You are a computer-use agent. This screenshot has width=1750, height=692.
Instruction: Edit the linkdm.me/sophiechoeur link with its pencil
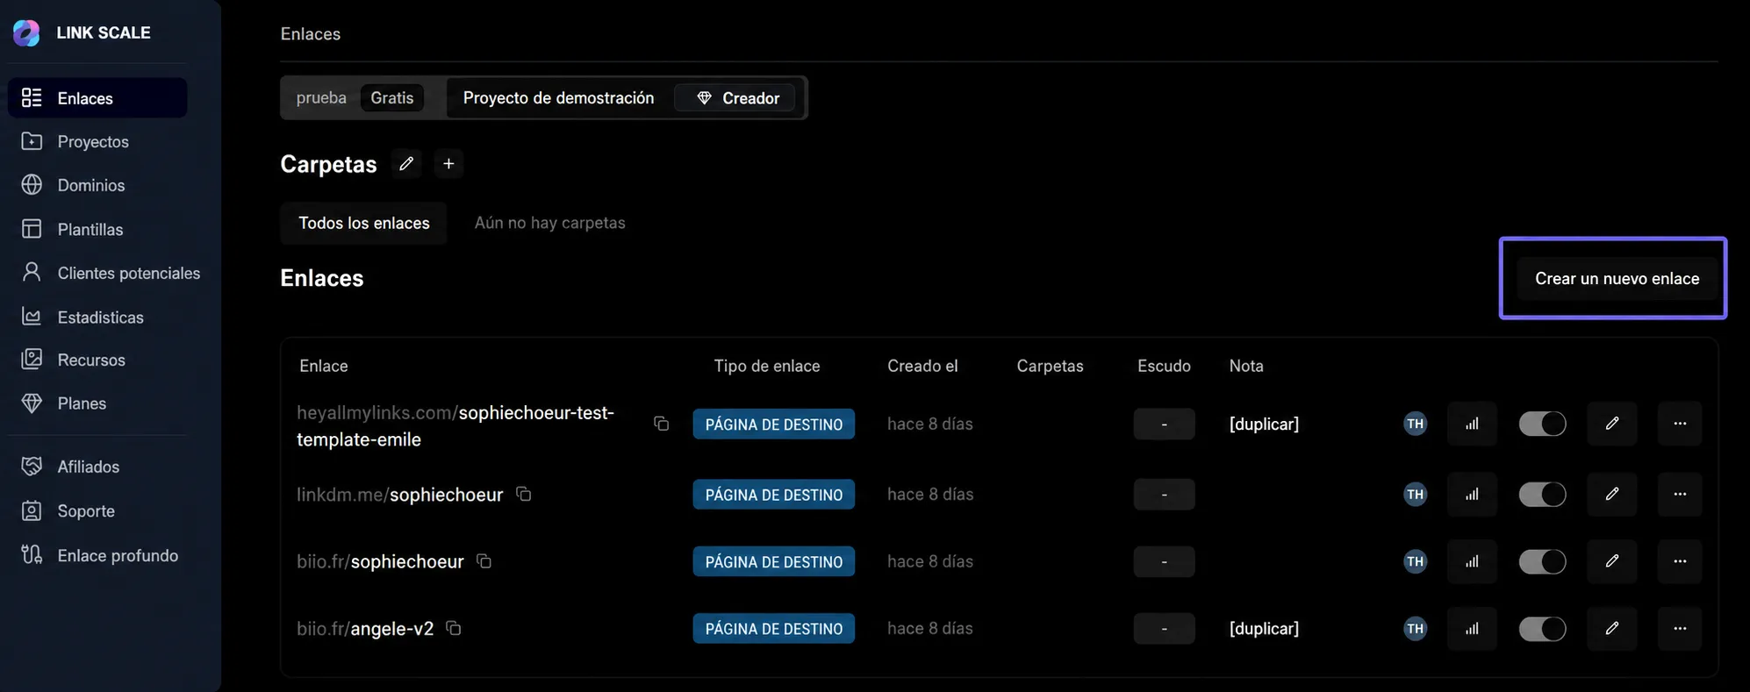(1612, 494)
